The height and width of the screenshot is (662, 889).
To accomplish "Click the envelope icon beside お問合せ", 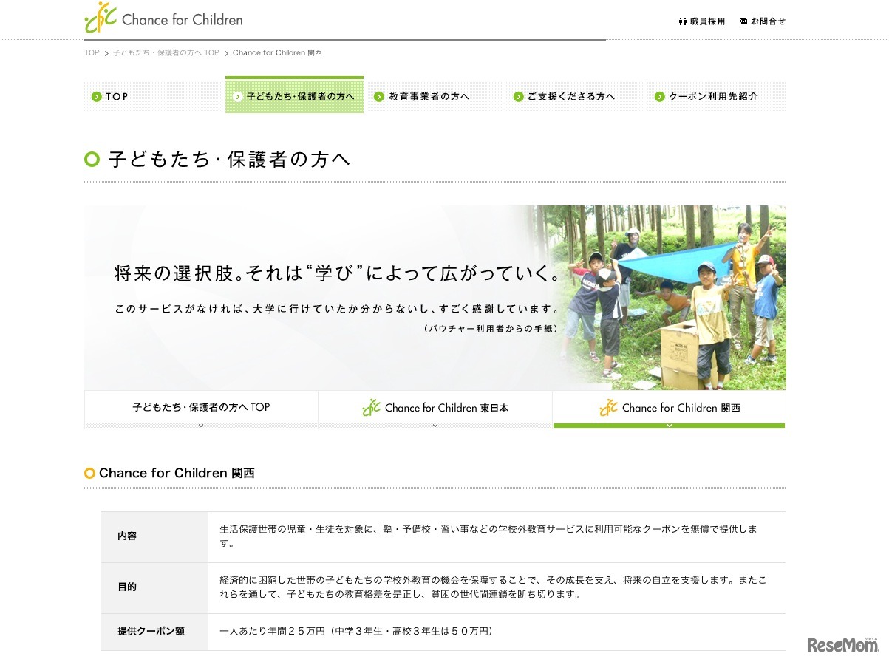I will pyautogui.click(x=743, y=21).
